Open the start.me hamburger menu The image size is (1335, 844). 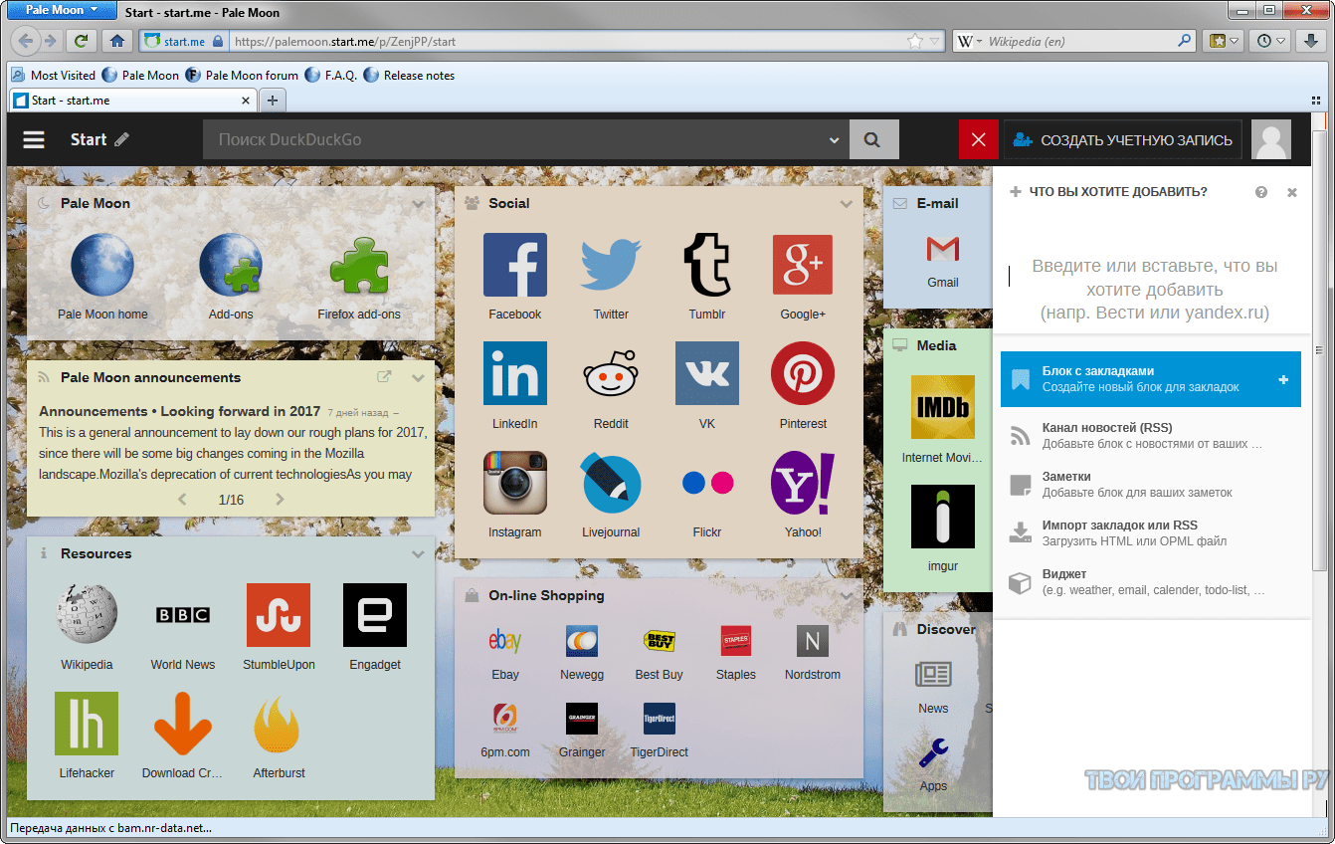[x=34, y=140]
